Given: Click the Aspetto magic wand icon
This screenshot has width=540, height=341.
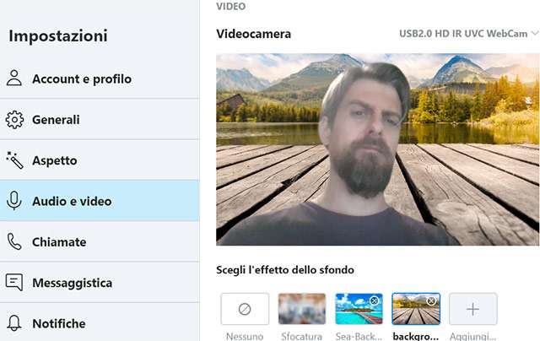Looking at the screenshot, I should pyautogui.click(x=14, y=160).
